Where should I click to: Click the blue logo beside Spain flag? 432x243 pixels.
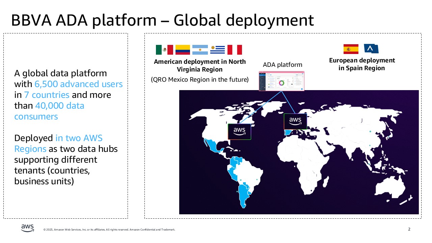coord(371,49)
